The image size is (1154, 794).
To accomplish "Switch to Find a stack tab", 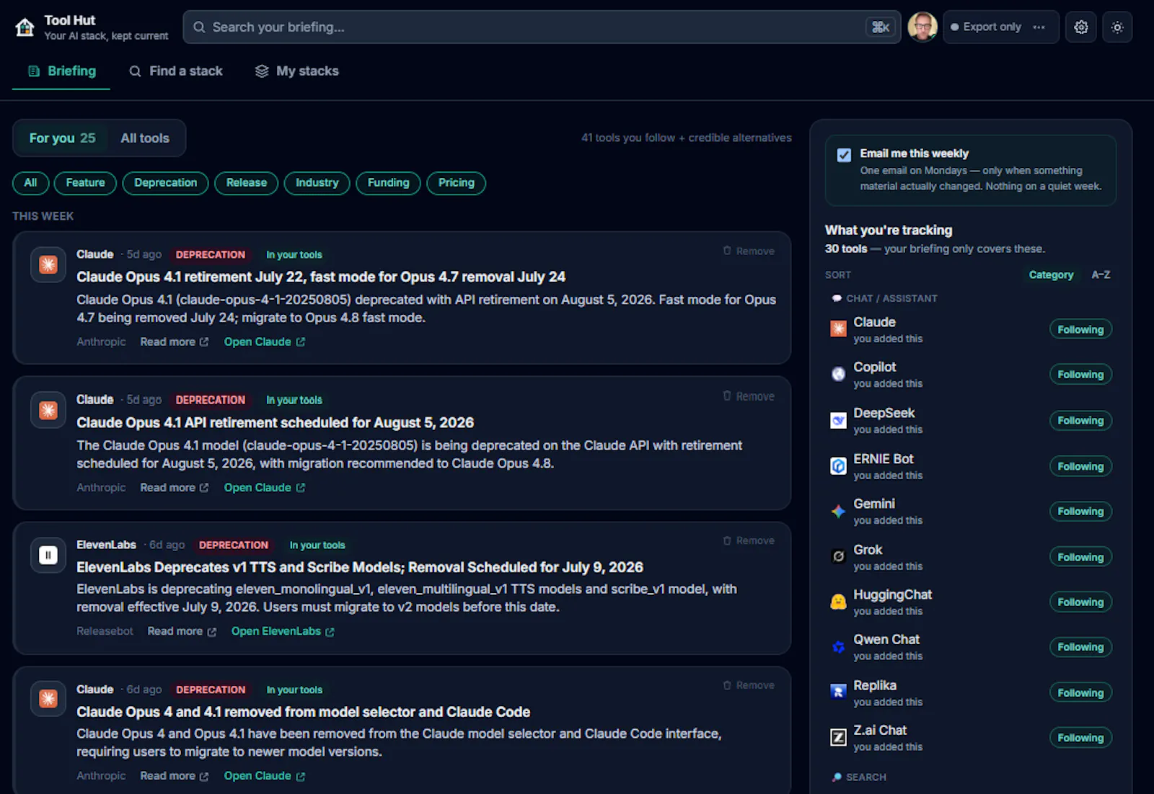I will pyautogui.click(x=176, y=71).
